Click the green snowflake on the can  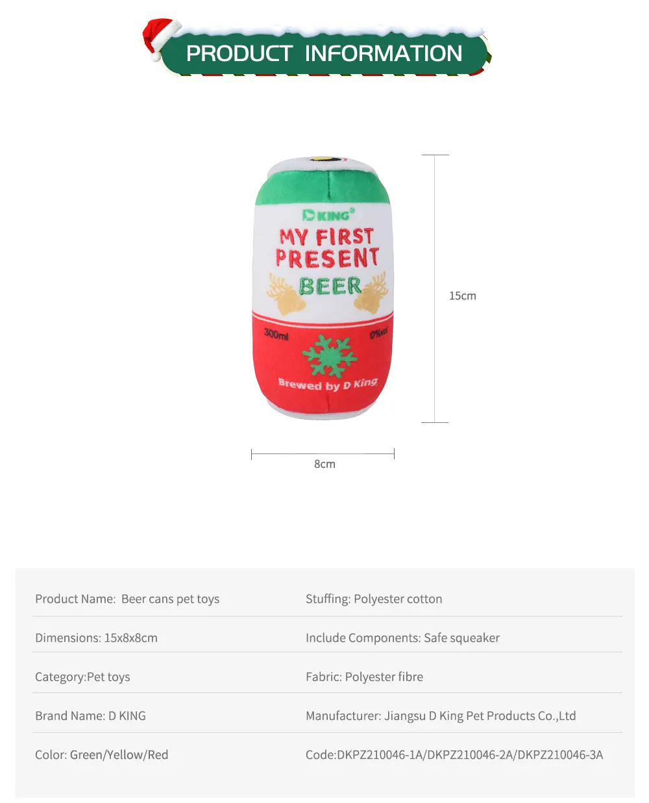tap(330, 355)
